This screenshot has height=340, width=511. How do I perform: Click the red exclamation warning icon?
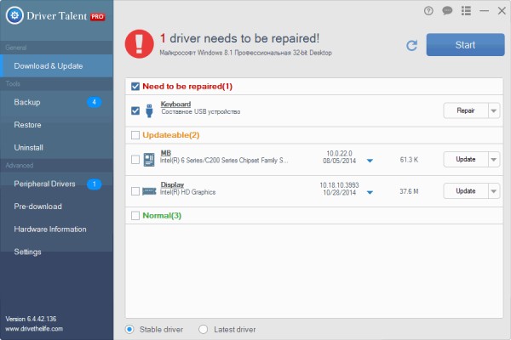pos(139,44)
